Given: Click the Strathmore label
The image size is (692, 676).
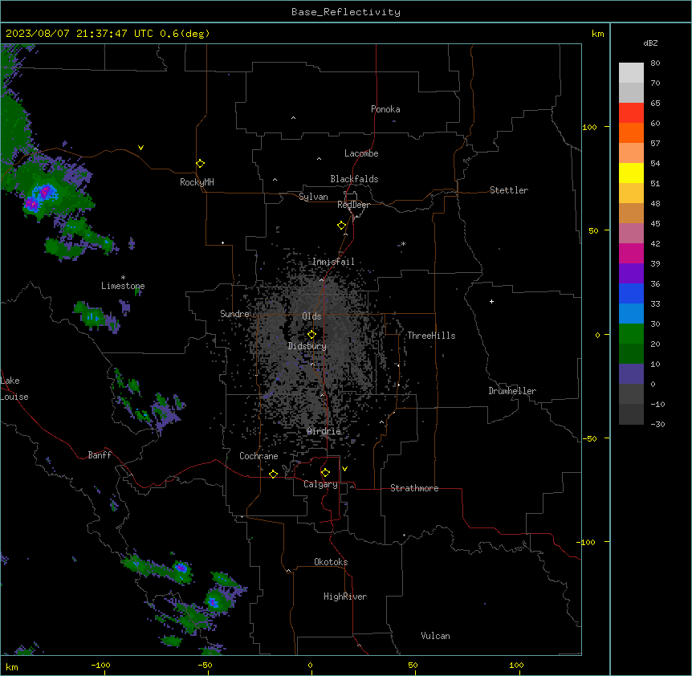Looking at the screenshot, I should pyautogui.click(x=414, y=488).
